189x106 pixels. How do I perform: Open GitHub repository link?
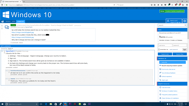pos(167,76)
